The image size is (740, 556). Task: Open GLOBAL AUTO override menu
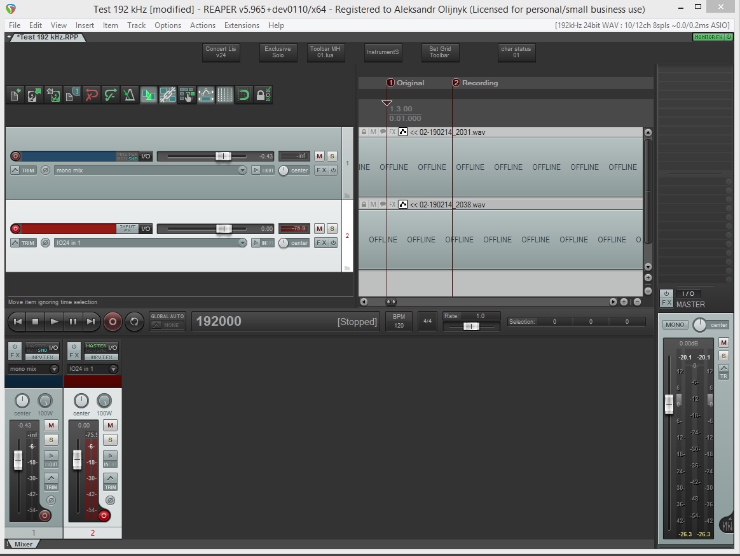tap(168, 321)
